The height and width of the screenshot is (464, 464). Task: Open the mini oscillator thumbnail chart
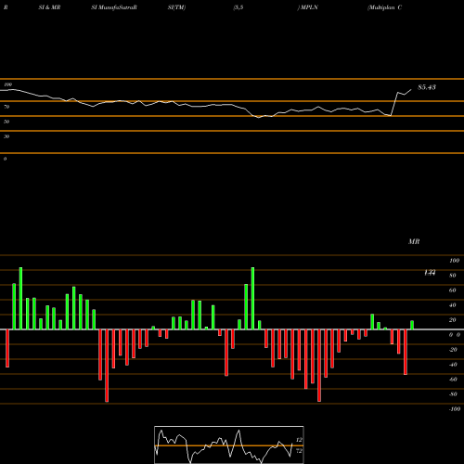[x=229, y=445]
